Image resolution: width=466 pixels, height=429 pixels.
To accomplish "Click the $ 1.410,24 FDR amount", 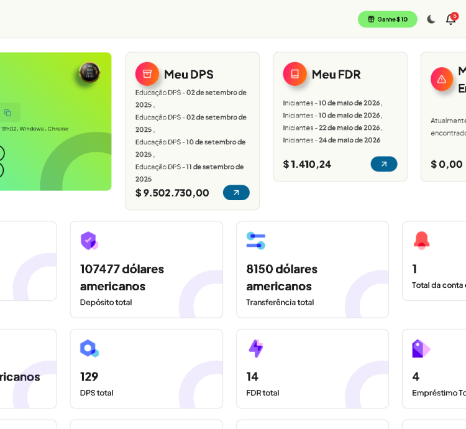I will 307,164.
